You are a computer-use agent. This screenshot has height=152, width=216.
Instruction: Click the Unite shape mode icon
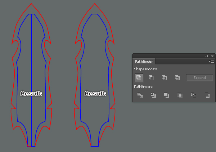139,78
